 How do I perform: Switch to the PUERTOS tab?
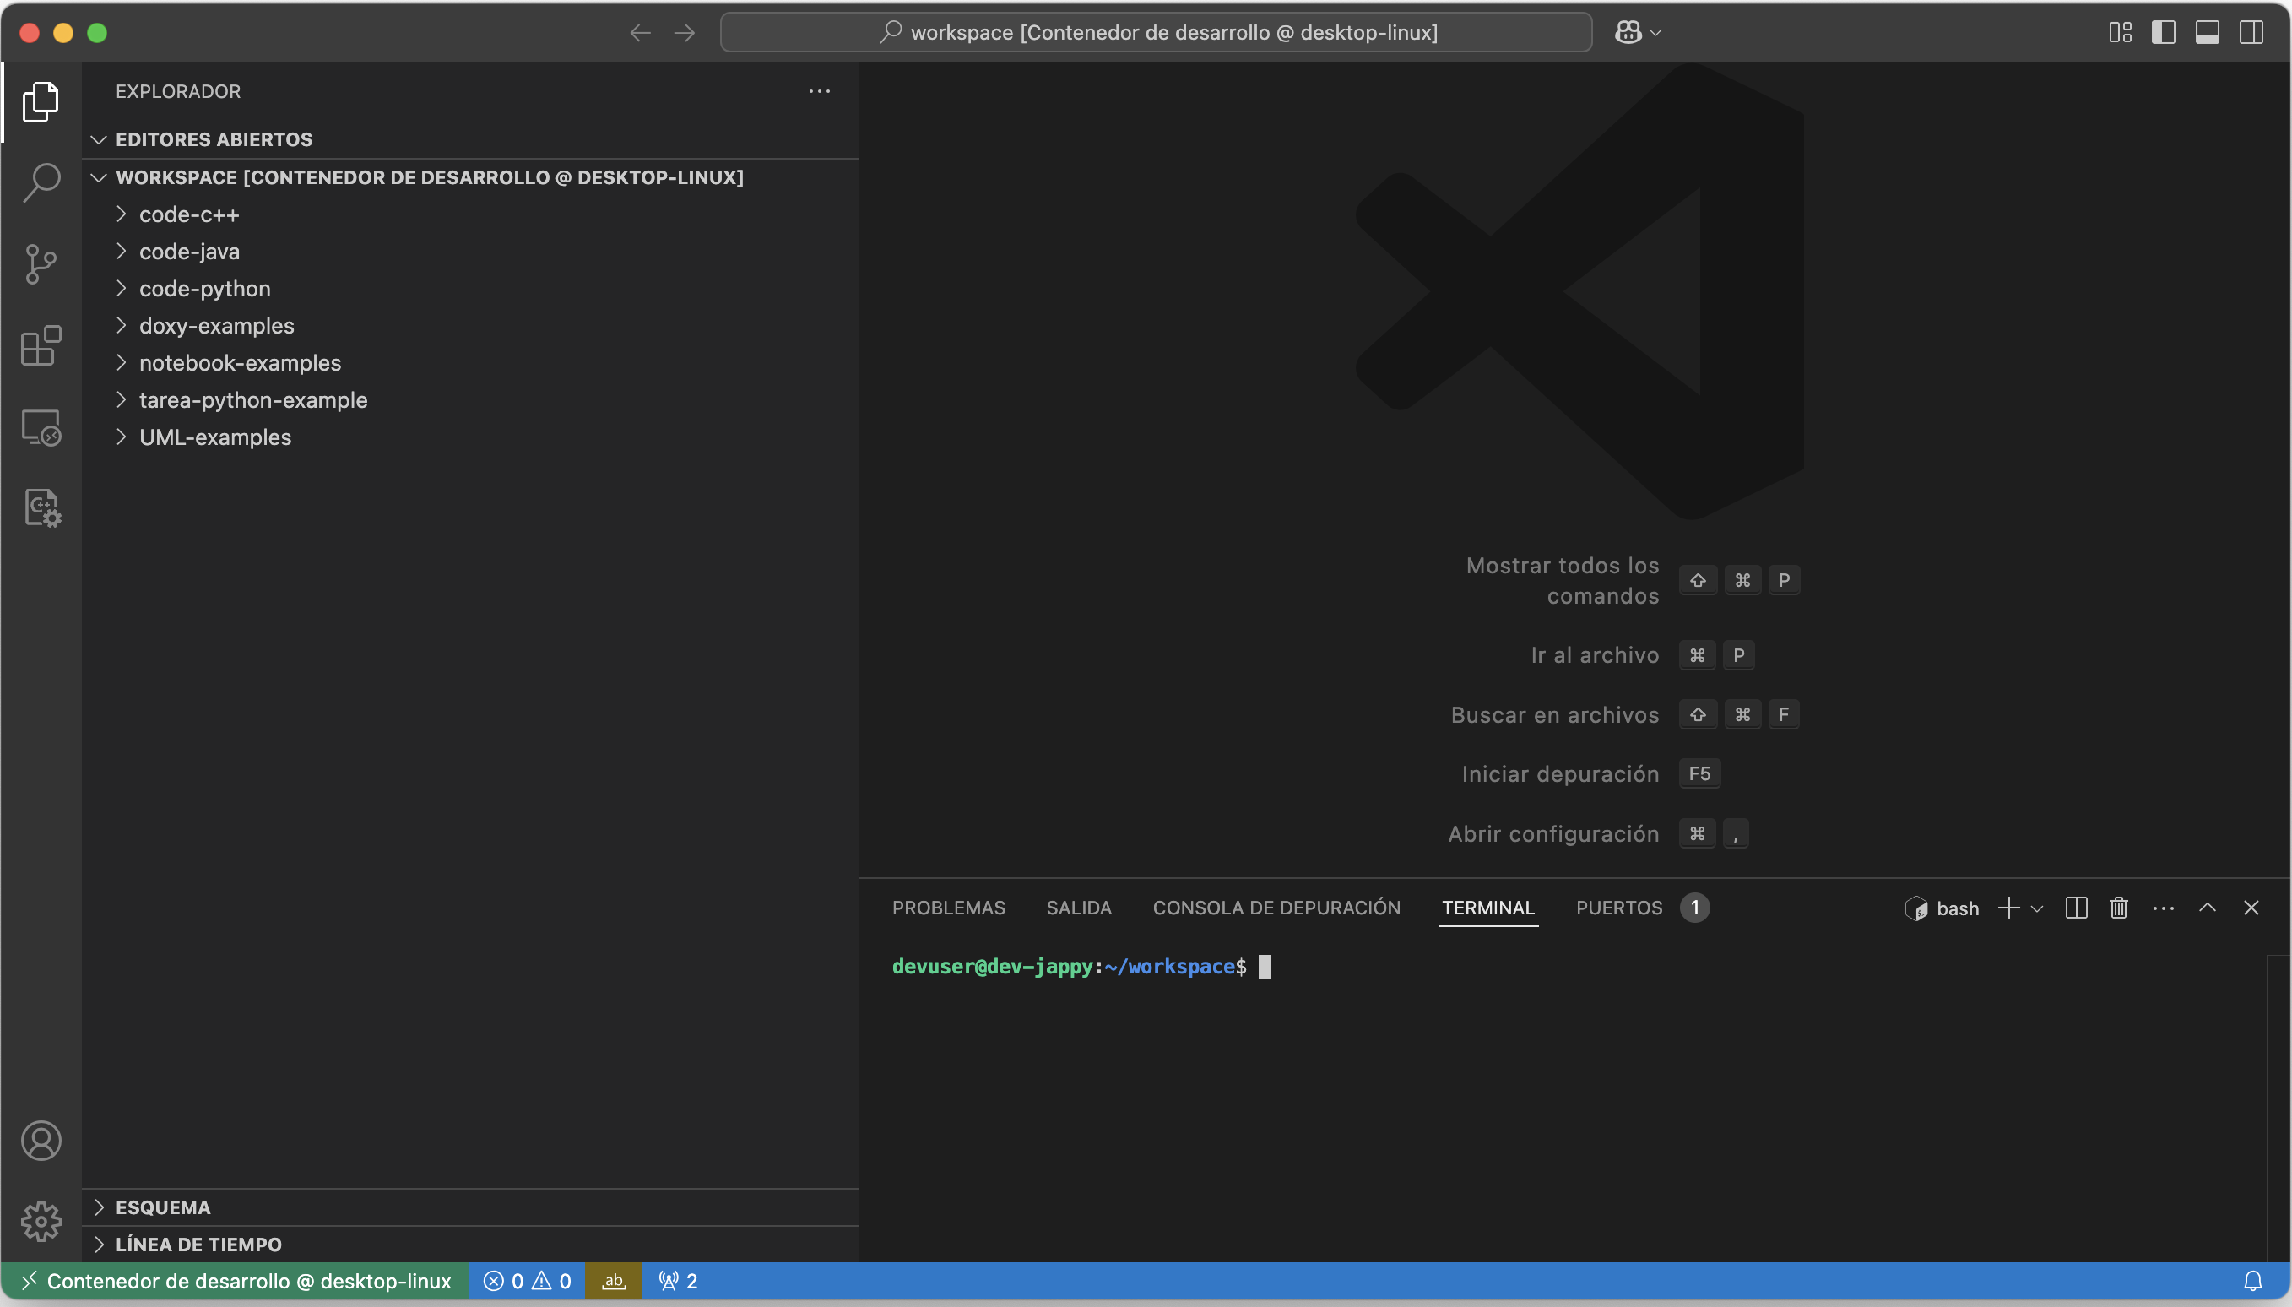pos(1641,908)
